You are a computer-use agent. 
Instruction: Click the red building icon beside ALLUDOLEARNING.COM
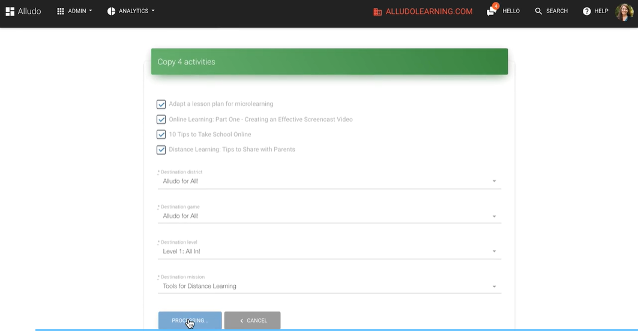378,12
